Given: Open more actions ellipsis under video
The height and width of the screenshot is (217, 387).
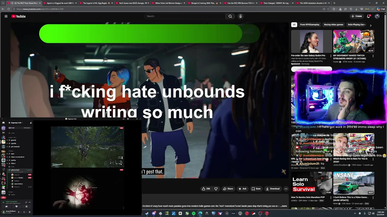Looking at the screenshot, I should 286,189.
